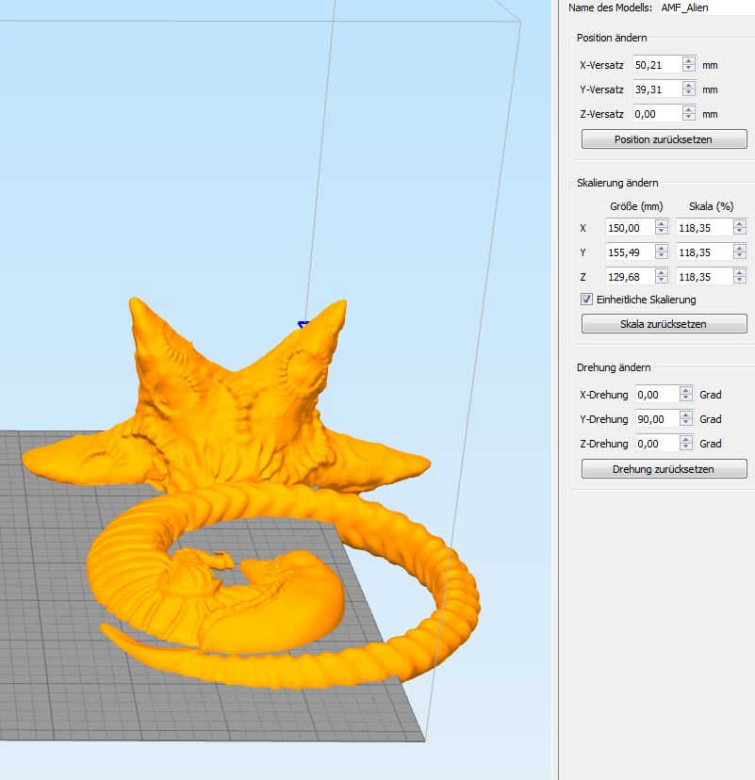The height and width of the screenshot is (780, 755).
Task: Decrease Z Skala percent with down arrow
Action: click(x=740, y=281)
